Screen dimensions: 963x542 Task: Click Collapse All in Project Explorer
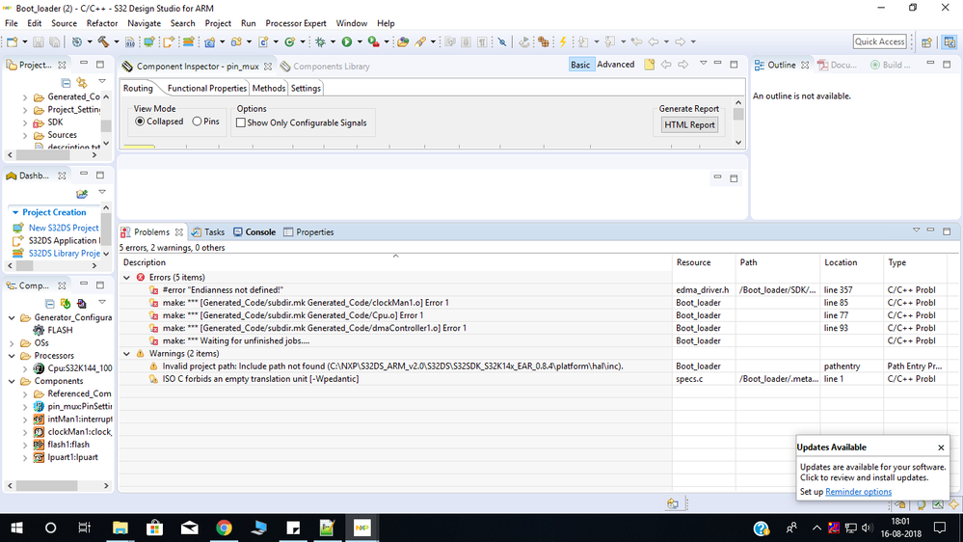tap(66, 82)
